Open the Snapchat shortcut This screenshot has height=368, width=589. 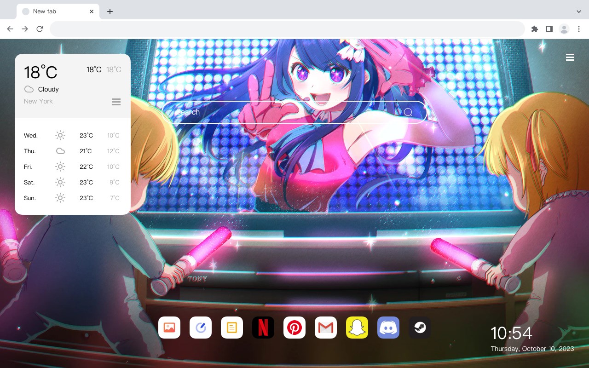[357, 328]
